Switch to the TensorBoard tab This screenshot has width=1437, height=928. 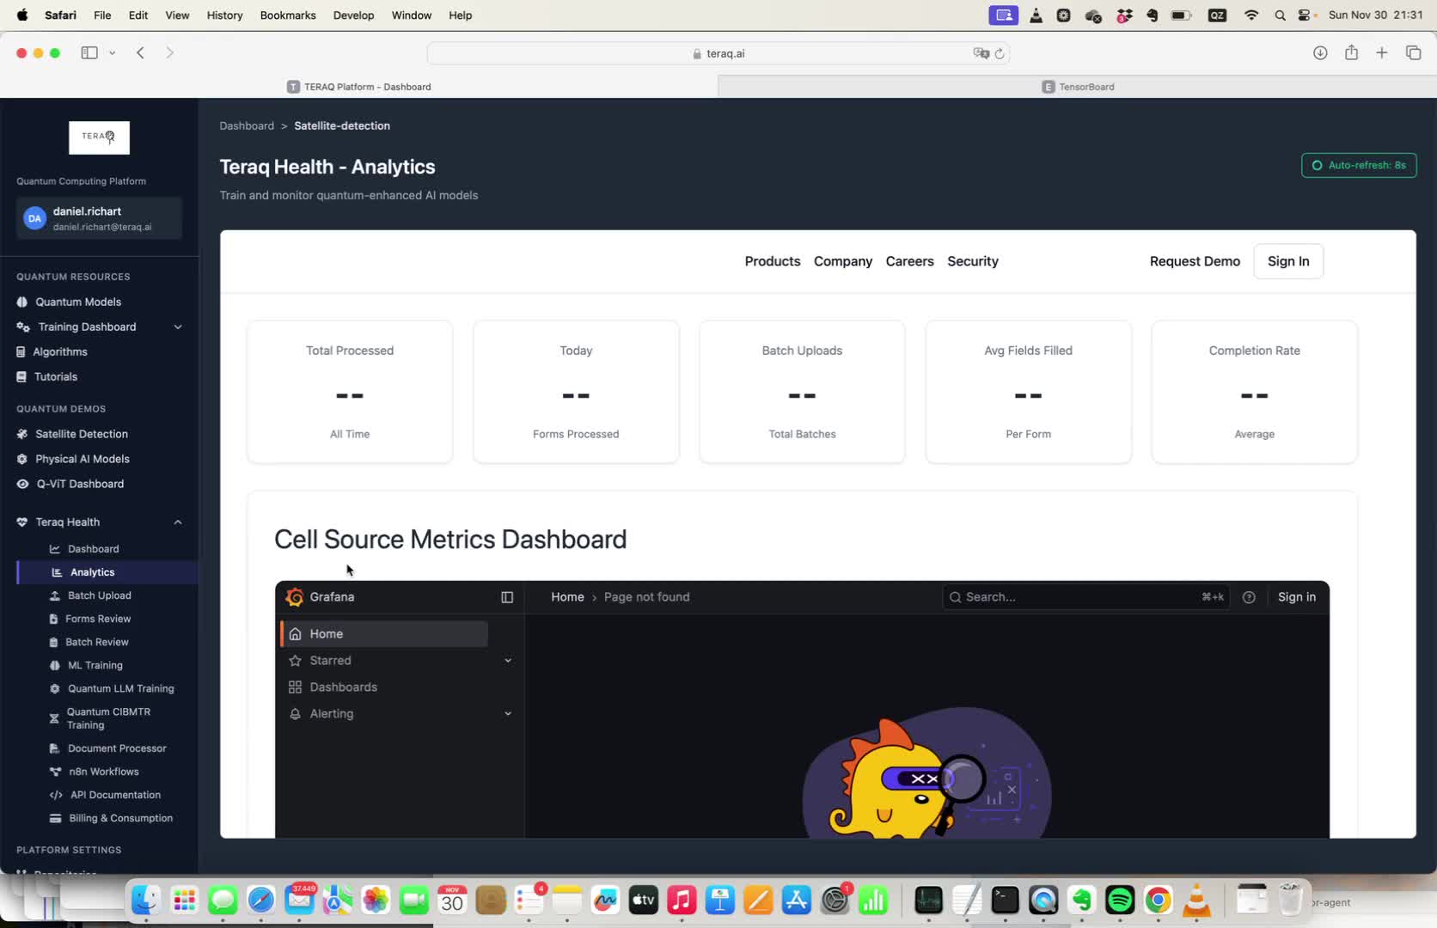pyautogui.click(x=1078, y=87)
